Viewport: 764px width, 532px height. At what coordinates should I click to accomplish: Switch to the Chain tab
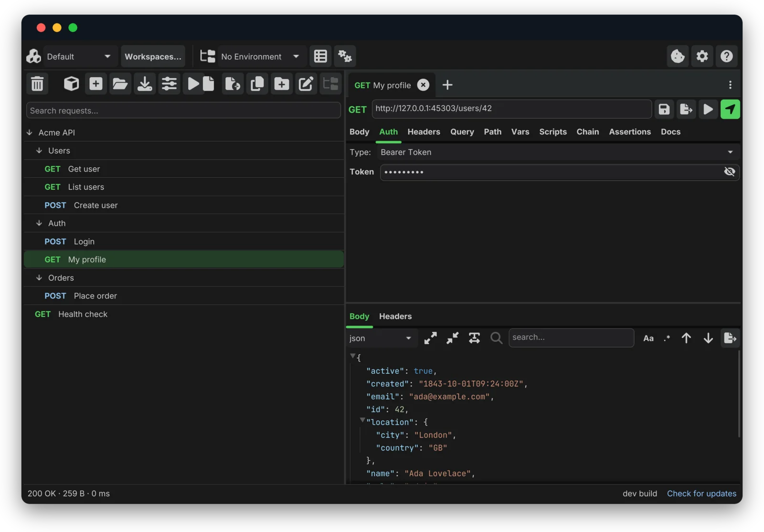pos(587,132)
